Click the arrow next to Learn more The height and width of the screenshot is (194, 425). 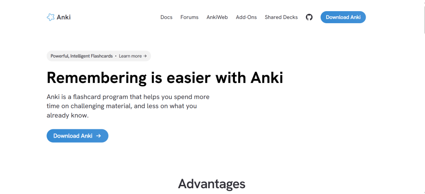pos(145,56)
